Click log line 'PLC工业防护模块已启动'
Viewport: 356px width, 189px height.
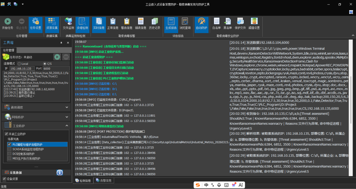point(104,79)
